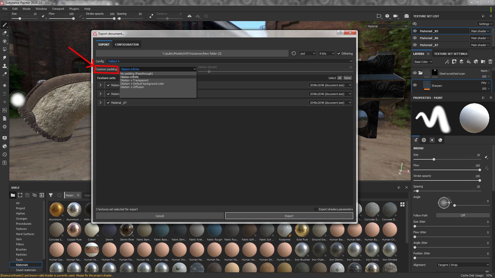Click the Export button

(289, 216)
